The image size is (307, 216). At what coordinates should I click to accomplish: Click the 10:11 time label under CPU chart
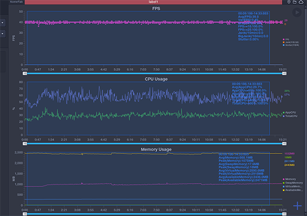(x=195, y=140)
